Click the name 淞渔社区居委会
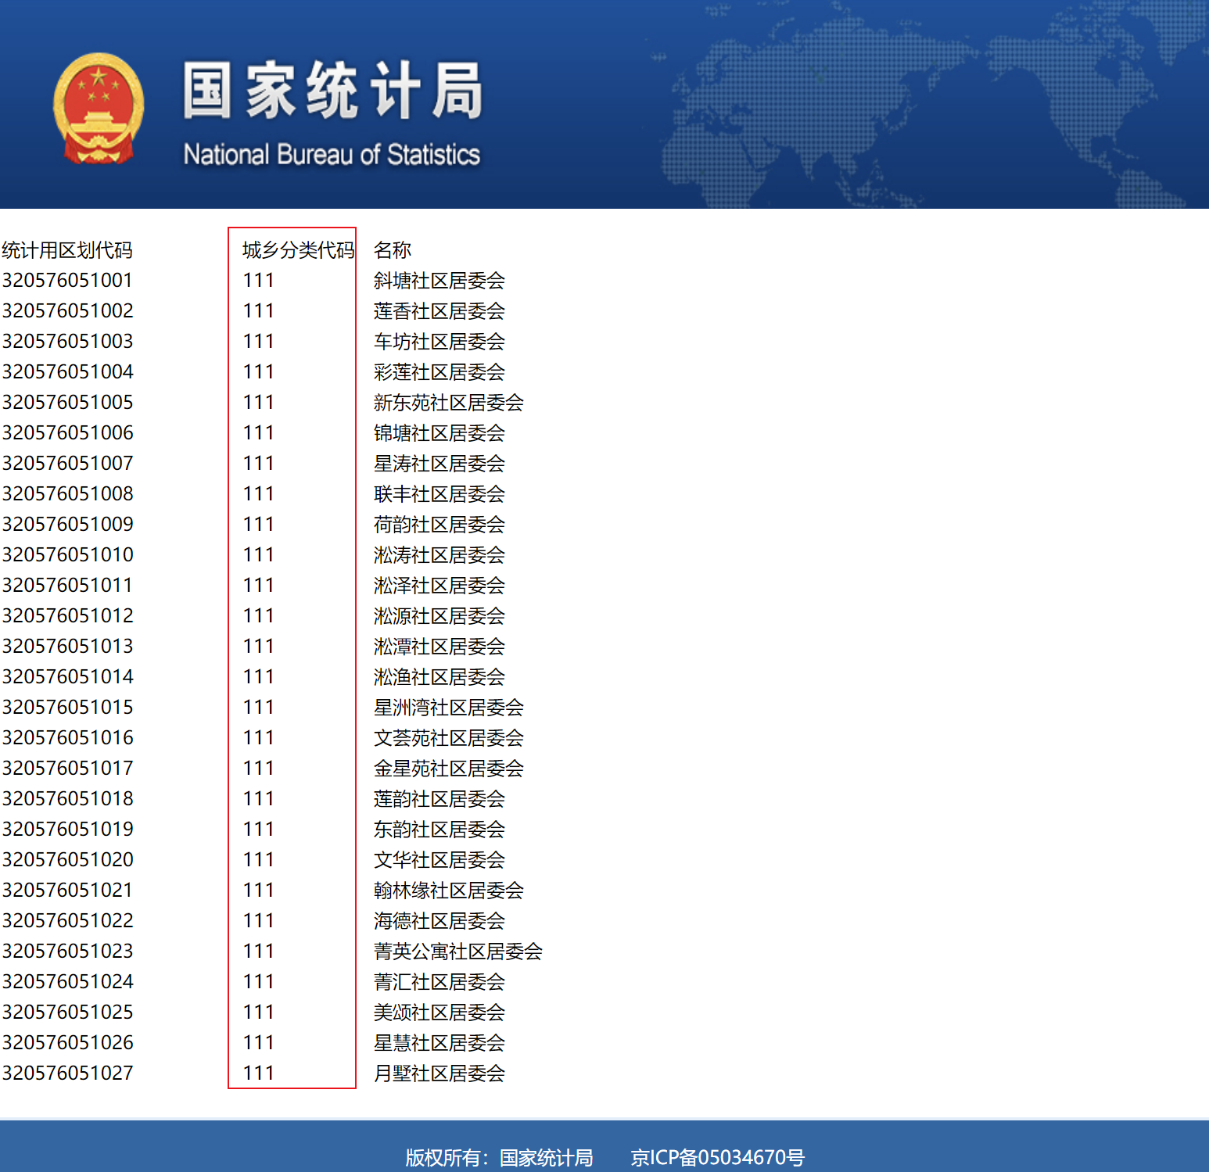The width and height of the screenshot is (1209, 1172). coord(439,677)
